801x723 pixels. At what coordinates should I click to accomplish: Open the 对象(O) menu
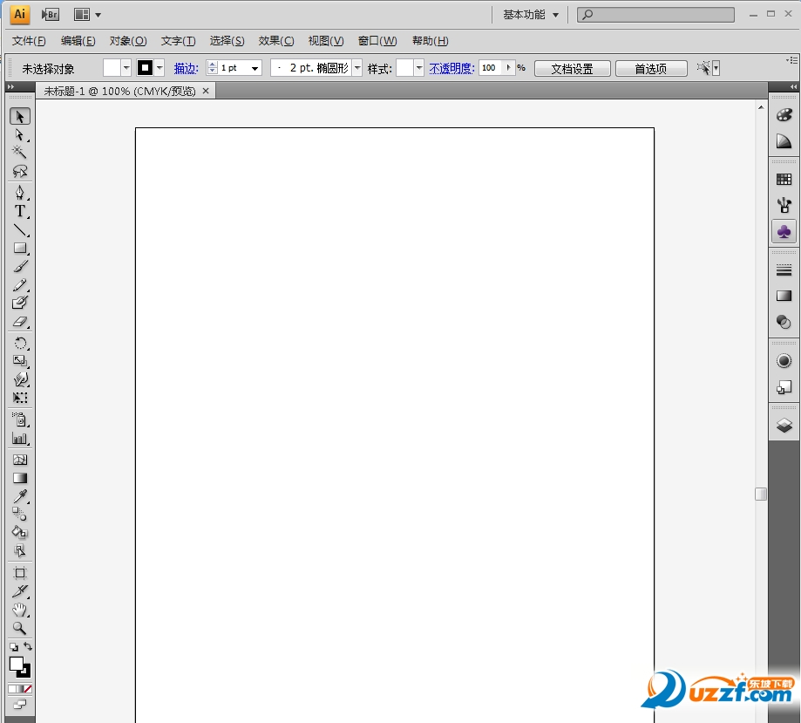click(x=128, y=41)
